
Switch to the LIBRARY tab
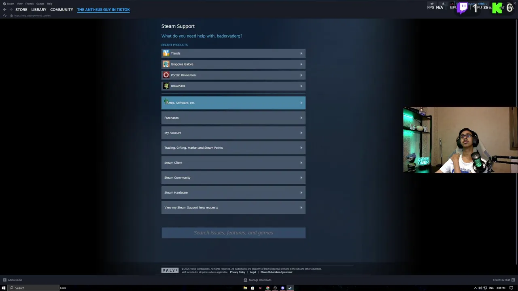tap(39, 9)
